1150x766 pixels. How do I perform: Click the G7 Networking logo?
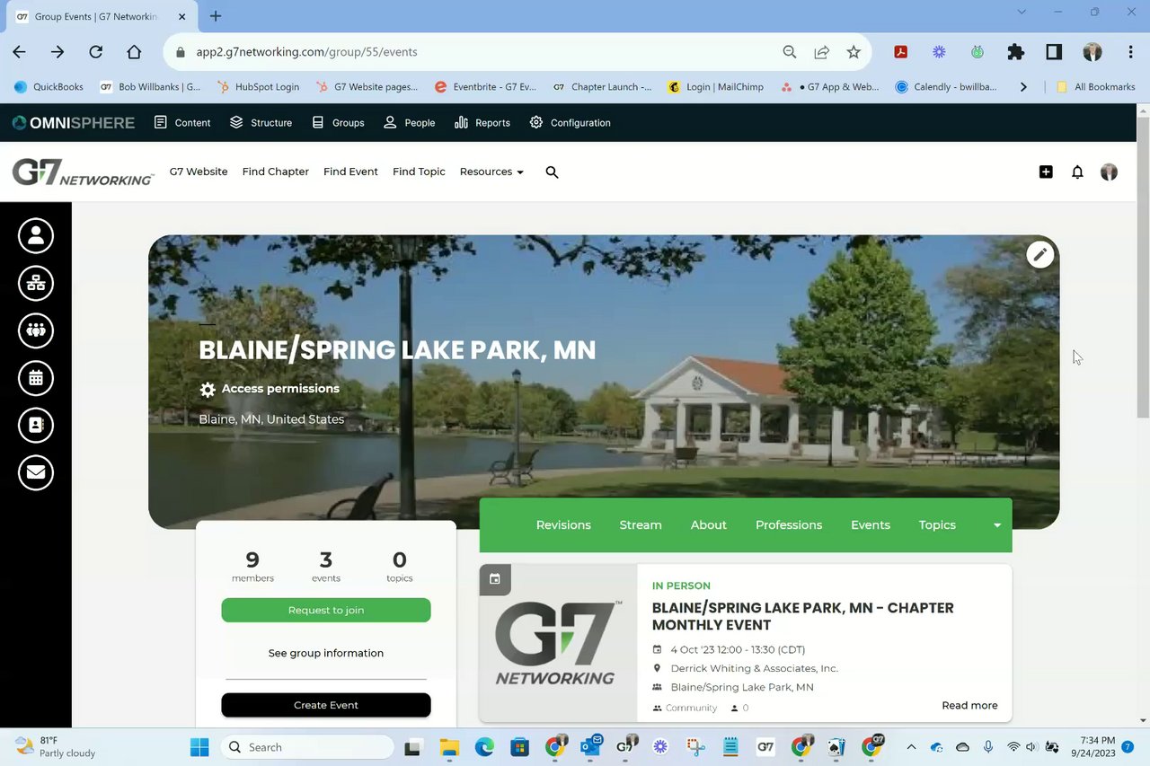coord(83,172)
